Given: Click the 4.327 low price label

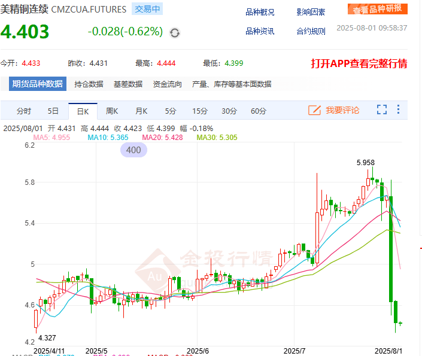Looking at the screenshot, I should (x=47, y=337).
